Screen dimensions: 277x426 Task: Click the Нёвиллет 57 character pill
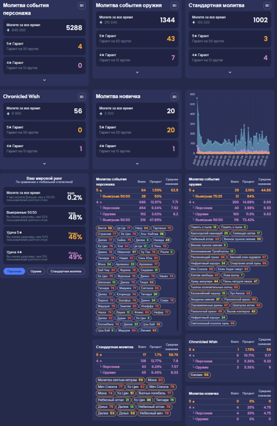point(127,252)
